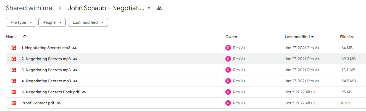The width and height of the screenshot is (366, 111).
Task: Click shared icon beside Proof Content.pdf
Action: (x=59, y=103)
